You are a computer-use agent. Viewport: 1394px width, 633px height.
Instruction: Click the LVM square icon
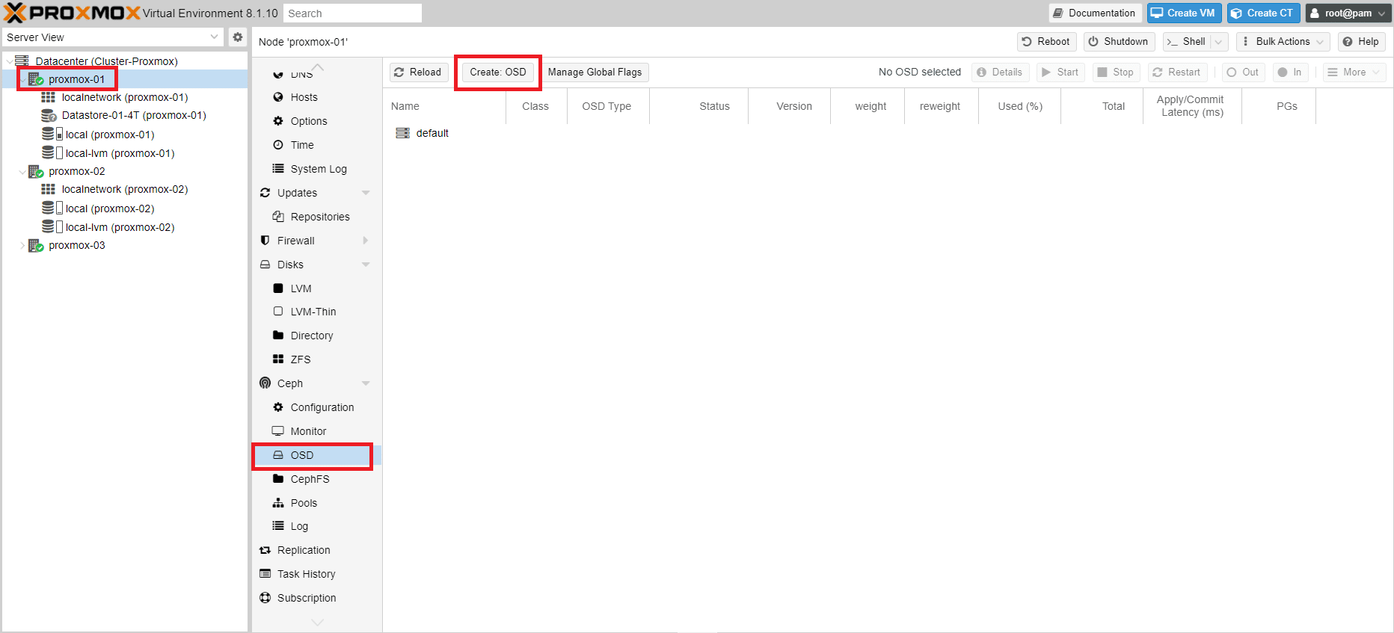[x=278, y=288]
